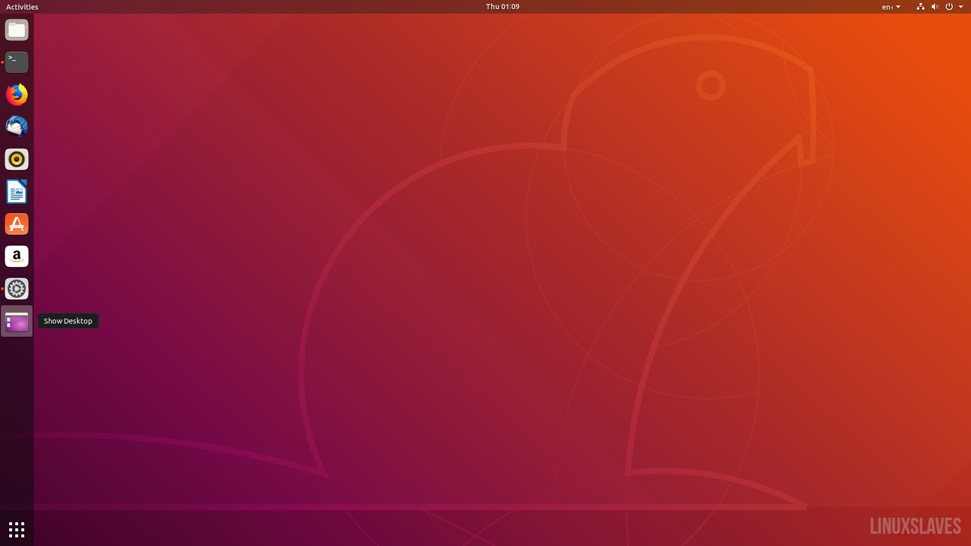Expand the system menu arrow
Screen dimensions: 971x546
(x=961, y=7)
